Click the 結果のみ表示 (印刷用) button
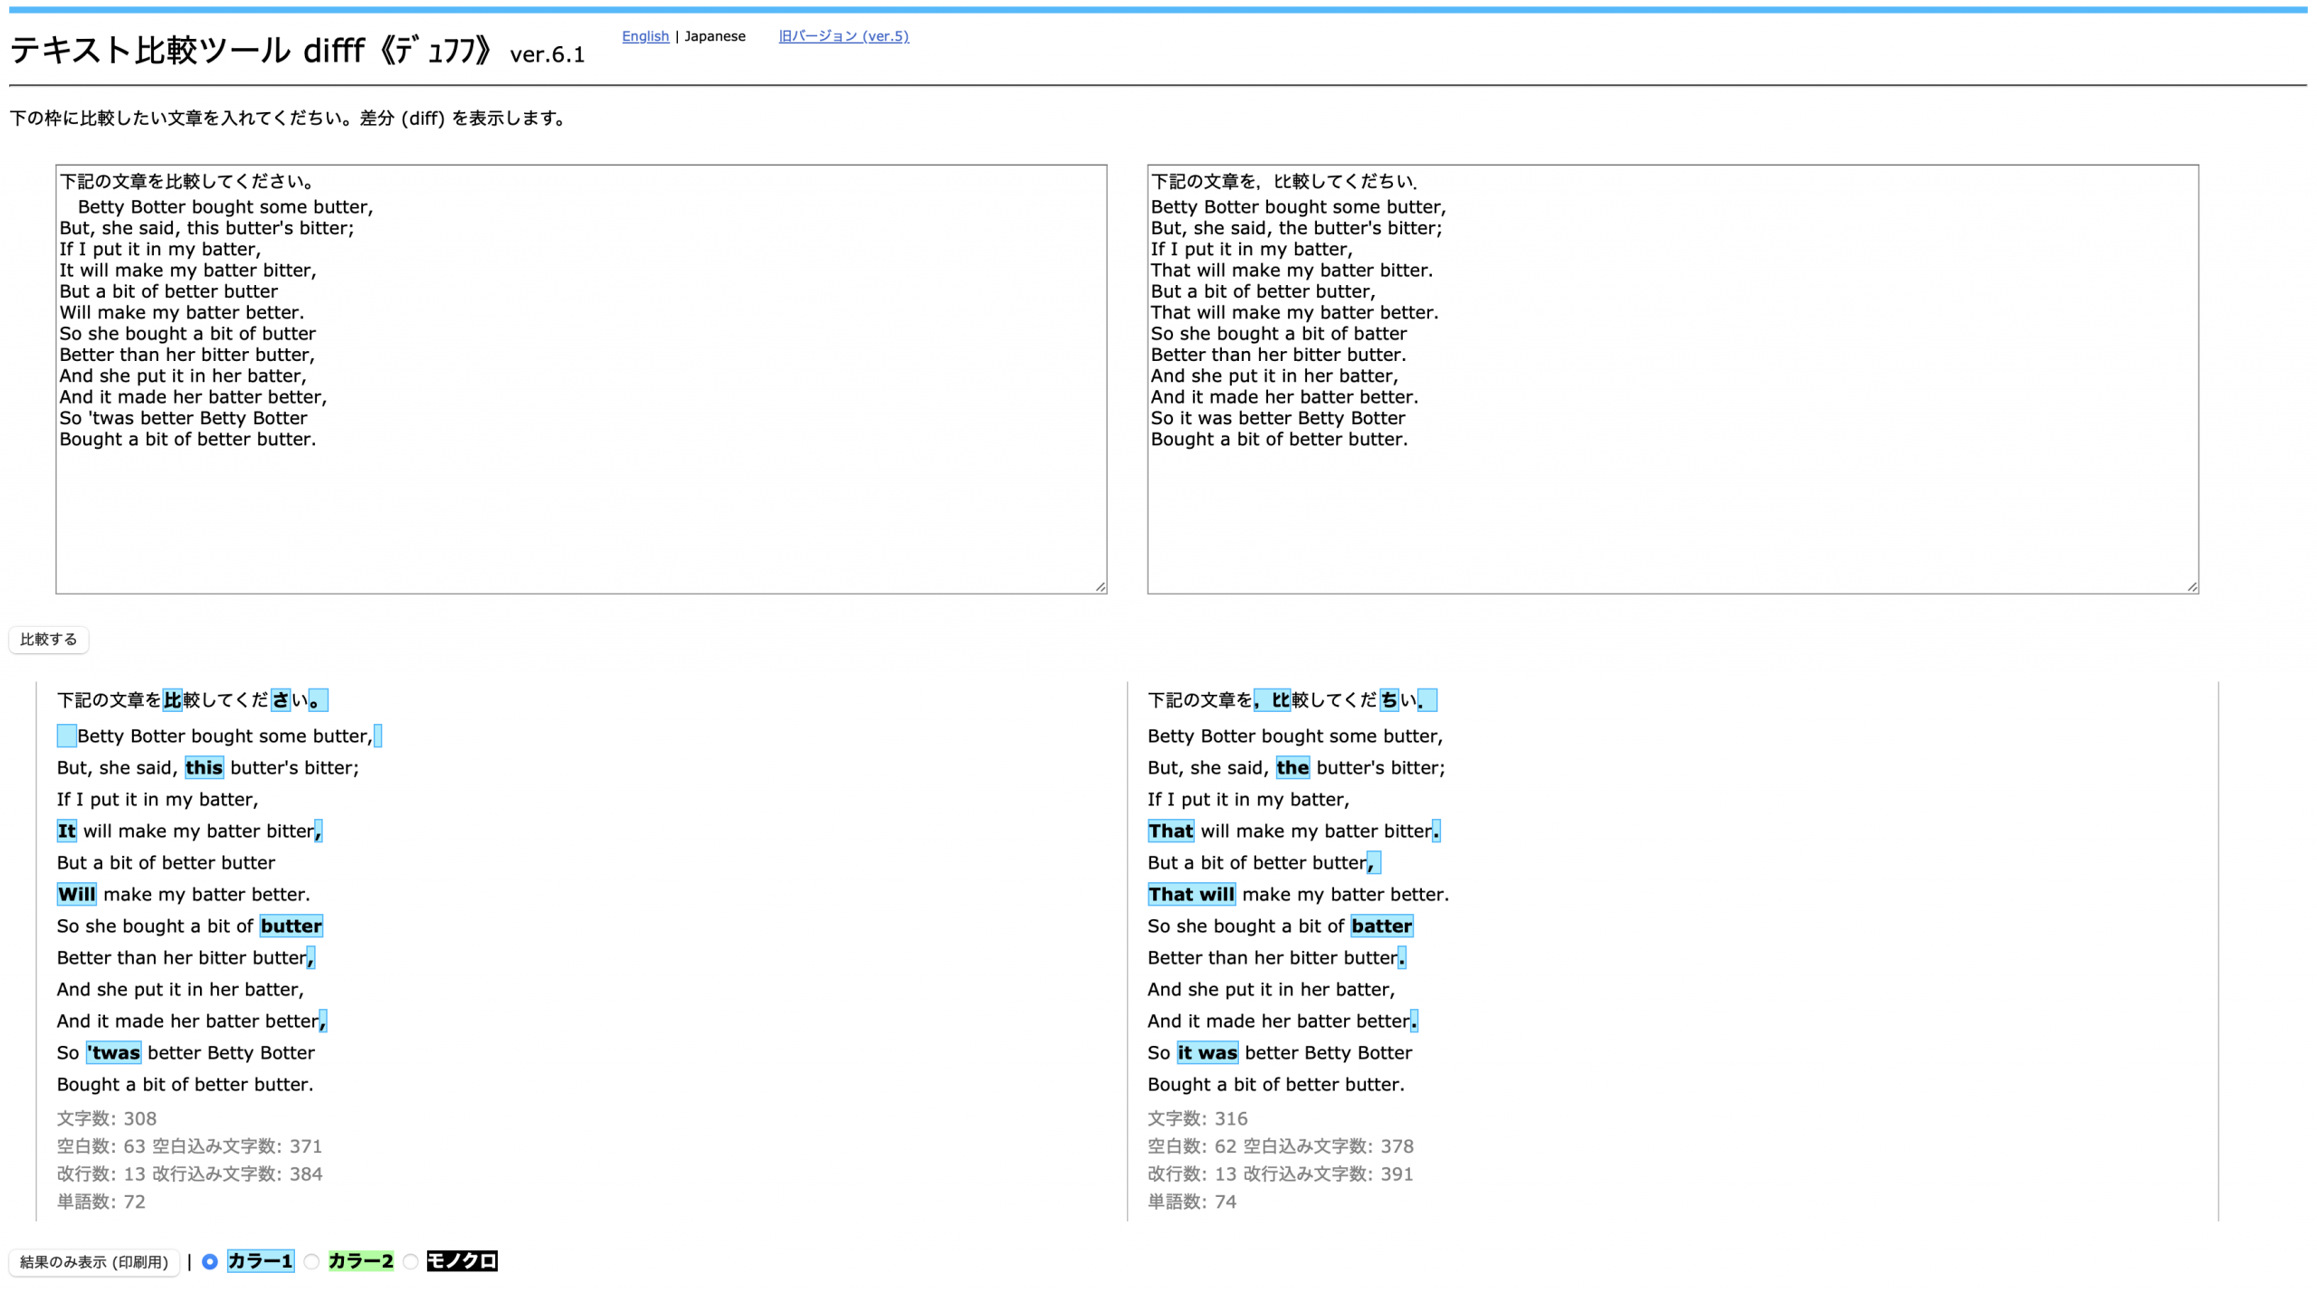 tap(94, 1262)
